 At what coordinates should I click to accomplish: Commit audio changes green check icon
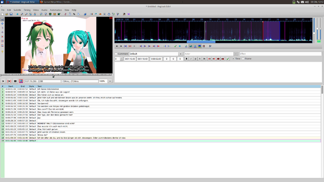(x=175, y=46)
